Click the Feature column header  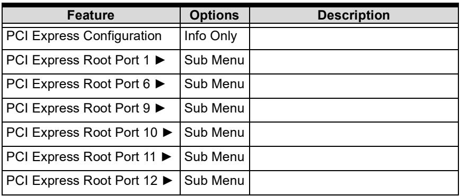[91, 15]
